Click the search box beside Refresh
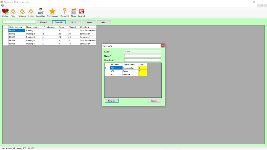267x150 pixels. 19,22
